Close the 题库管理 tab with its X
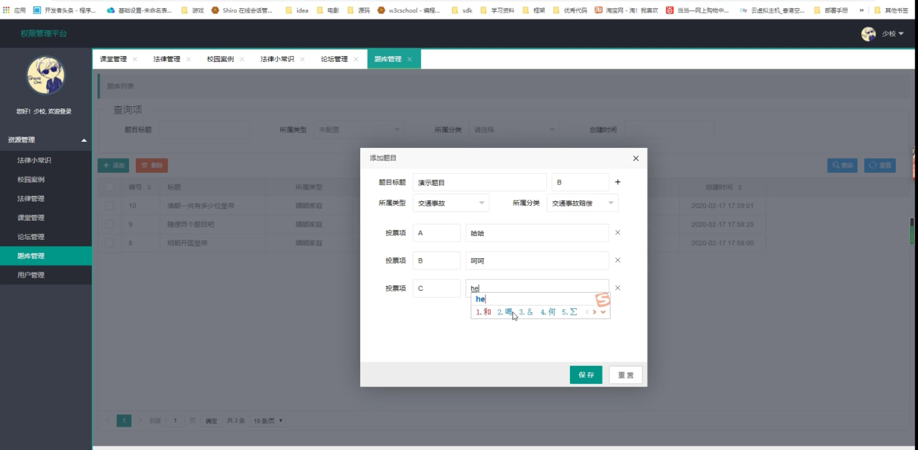Image resolution: width=918 pixels, height=450 pixels. click(x=410, y=59)
